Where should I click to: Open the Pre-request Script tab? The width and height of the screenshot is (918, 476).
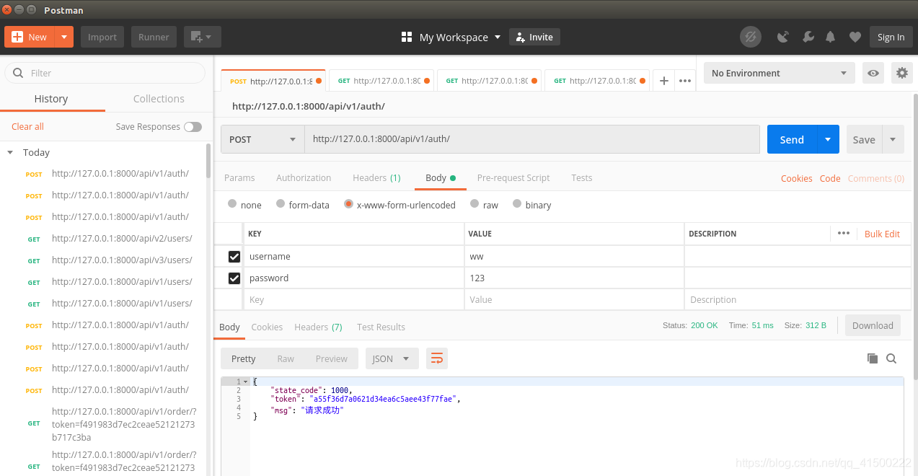coord(513,177)
